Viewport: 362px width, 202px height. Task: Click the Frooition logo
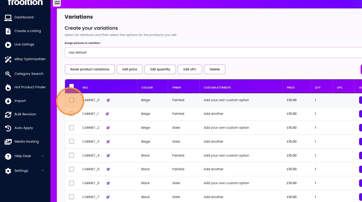[25, 3]
